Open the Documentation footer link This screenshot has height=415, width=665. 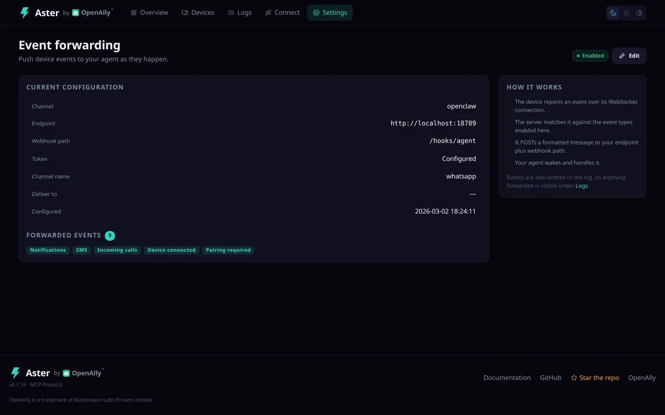[507, 378]
